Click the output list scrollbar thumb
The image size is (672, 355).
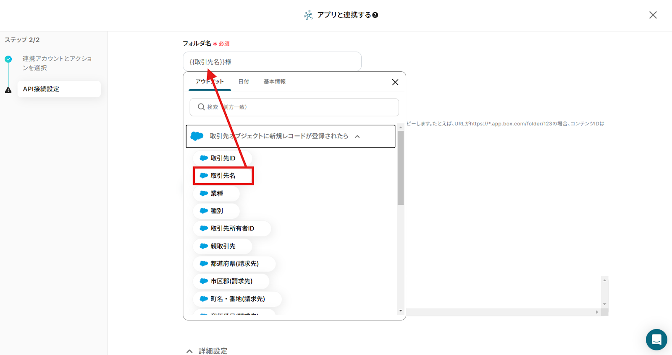point(401,168)
